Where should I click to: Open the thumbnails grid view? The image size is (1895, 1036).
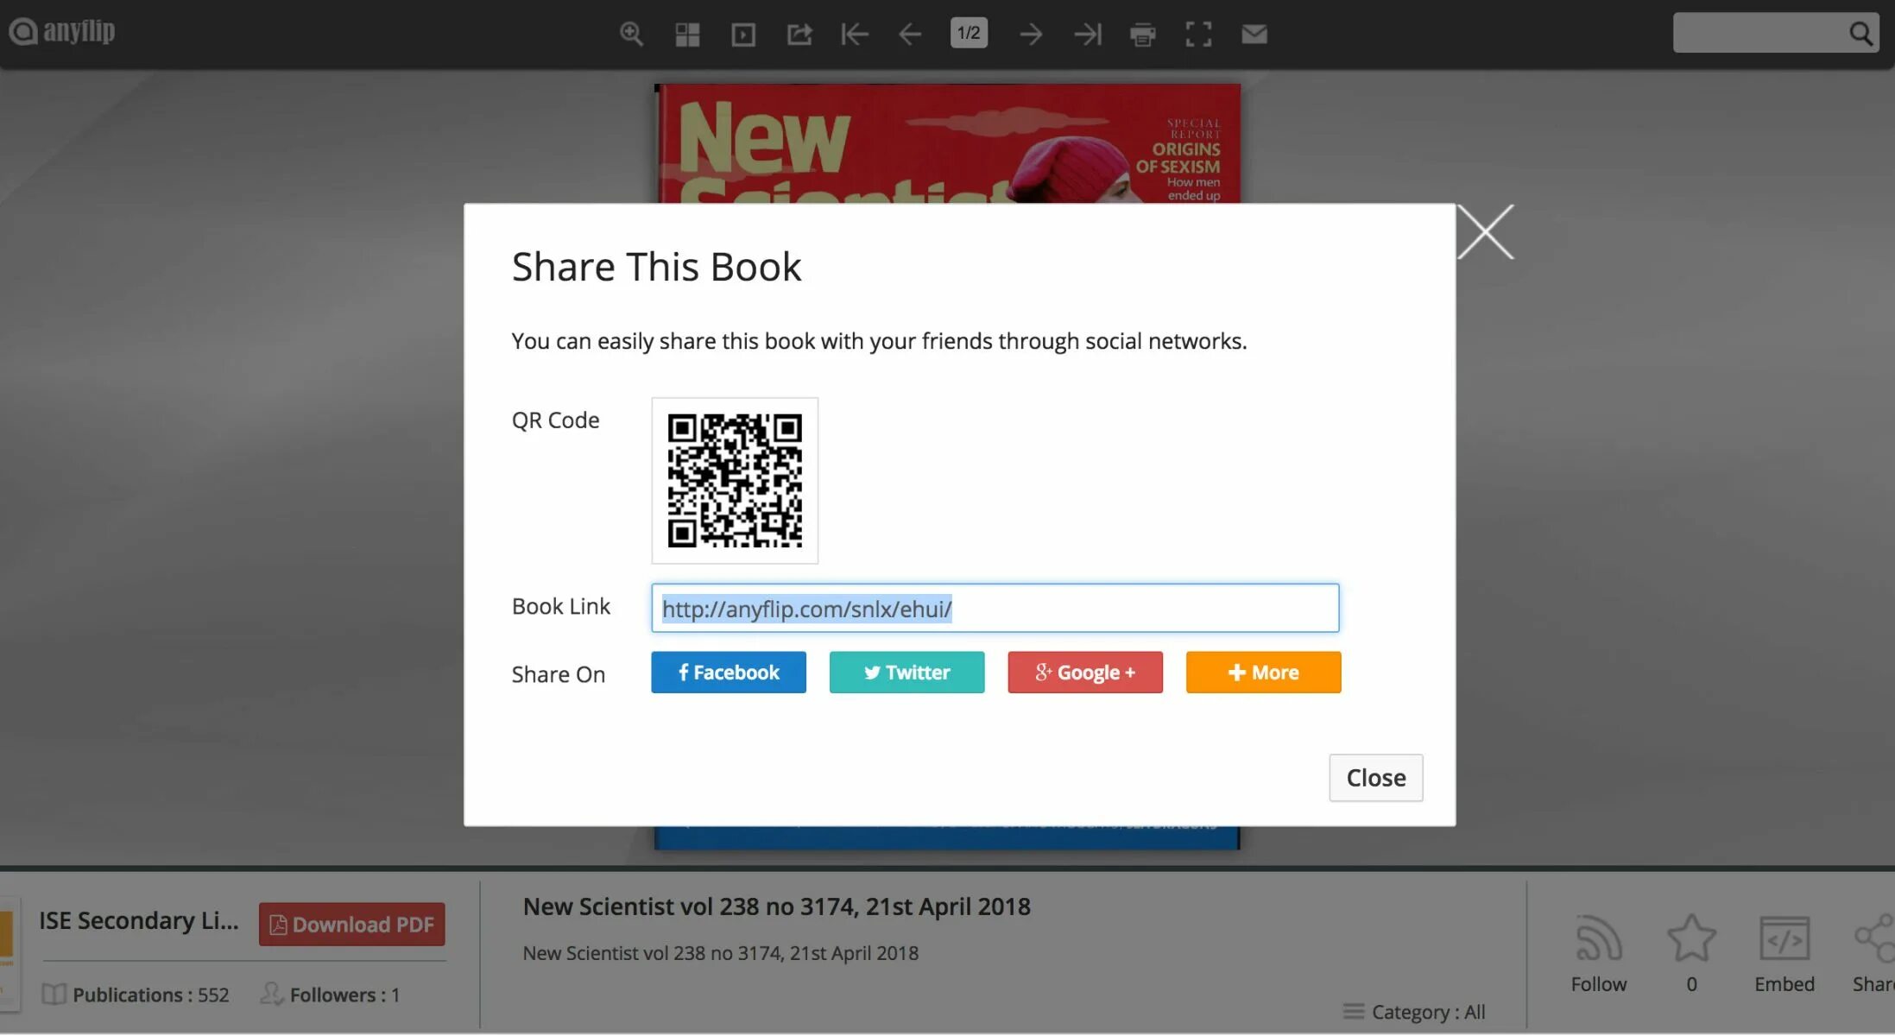pos(687,35)
